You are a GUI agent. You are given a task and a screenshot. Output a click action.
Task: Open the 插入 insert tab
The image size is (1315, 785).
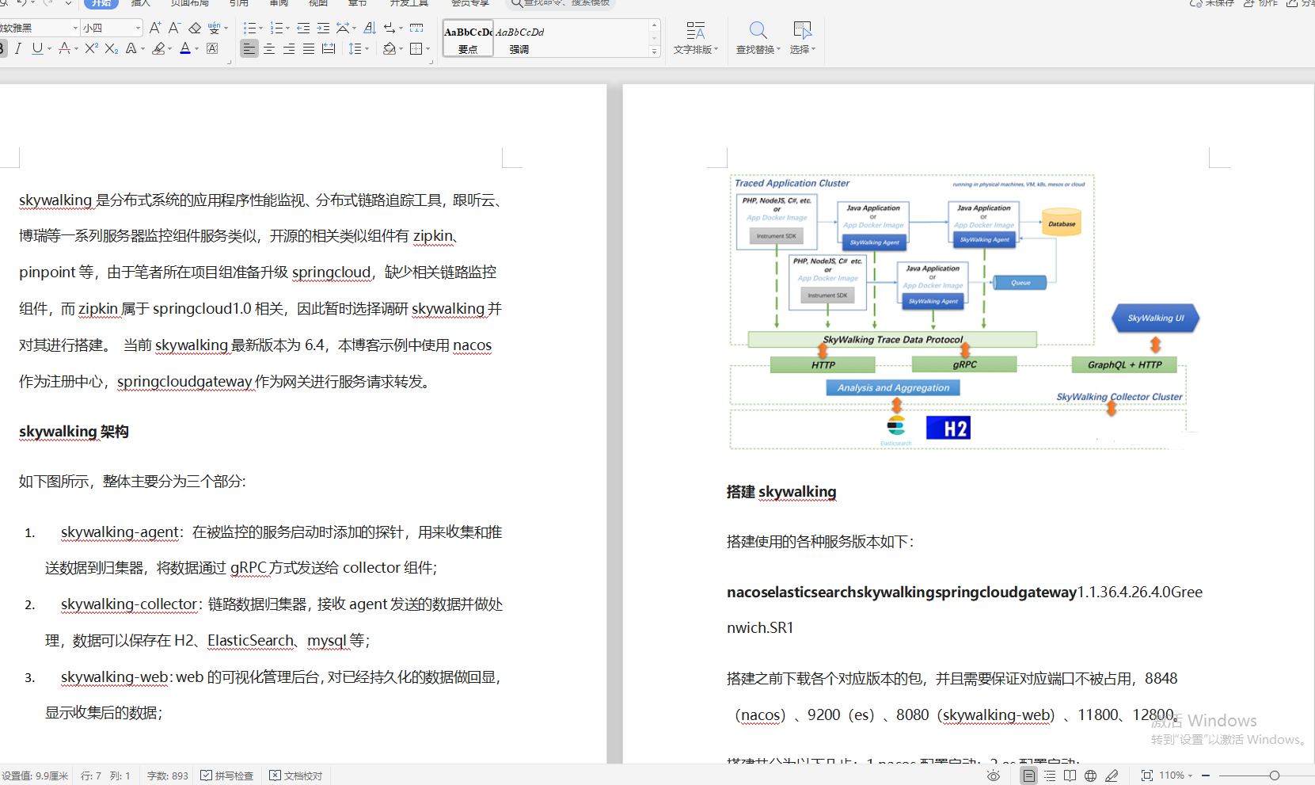coord(140,3)
